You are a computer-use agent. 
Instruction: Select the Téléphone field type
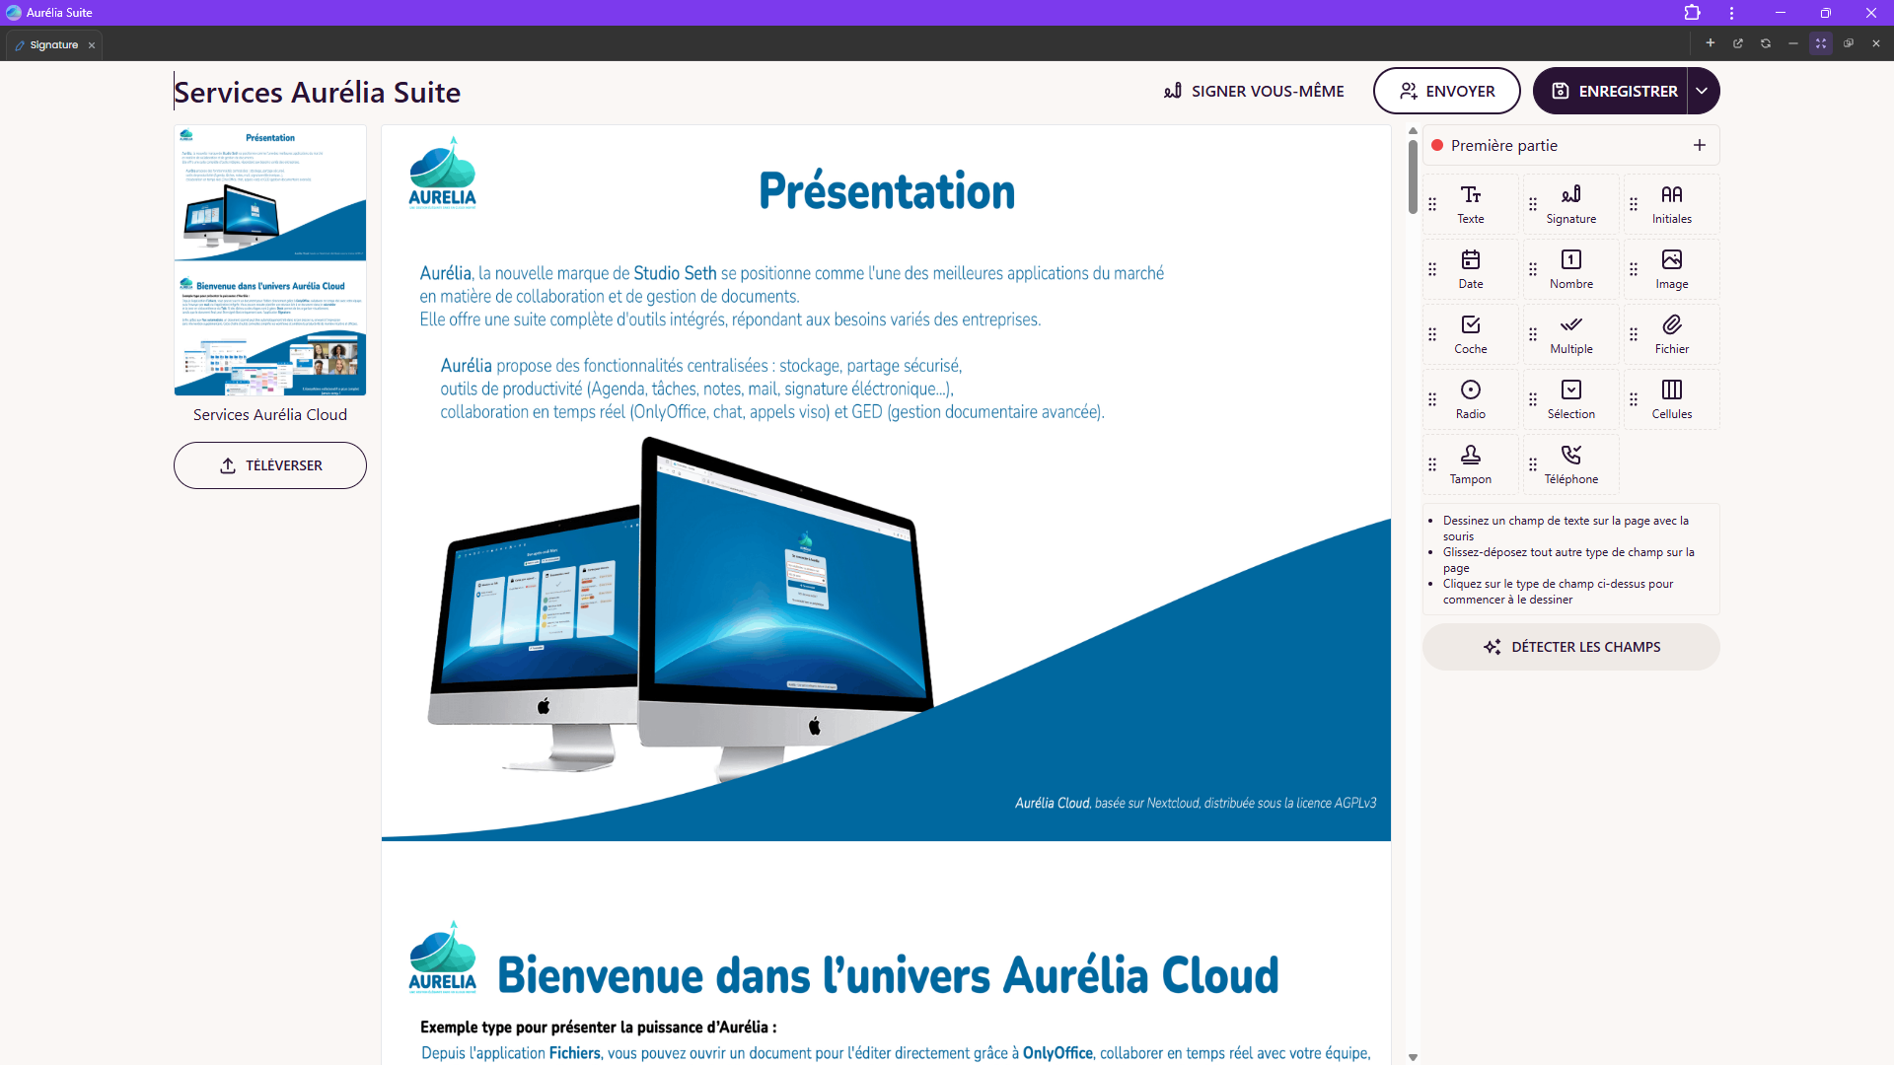coord(1570,464)
